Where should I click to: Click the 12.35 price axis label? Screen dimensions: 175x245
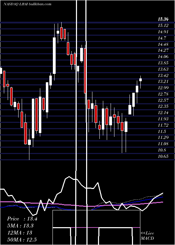pyautogui.click(x=163, y=106)
